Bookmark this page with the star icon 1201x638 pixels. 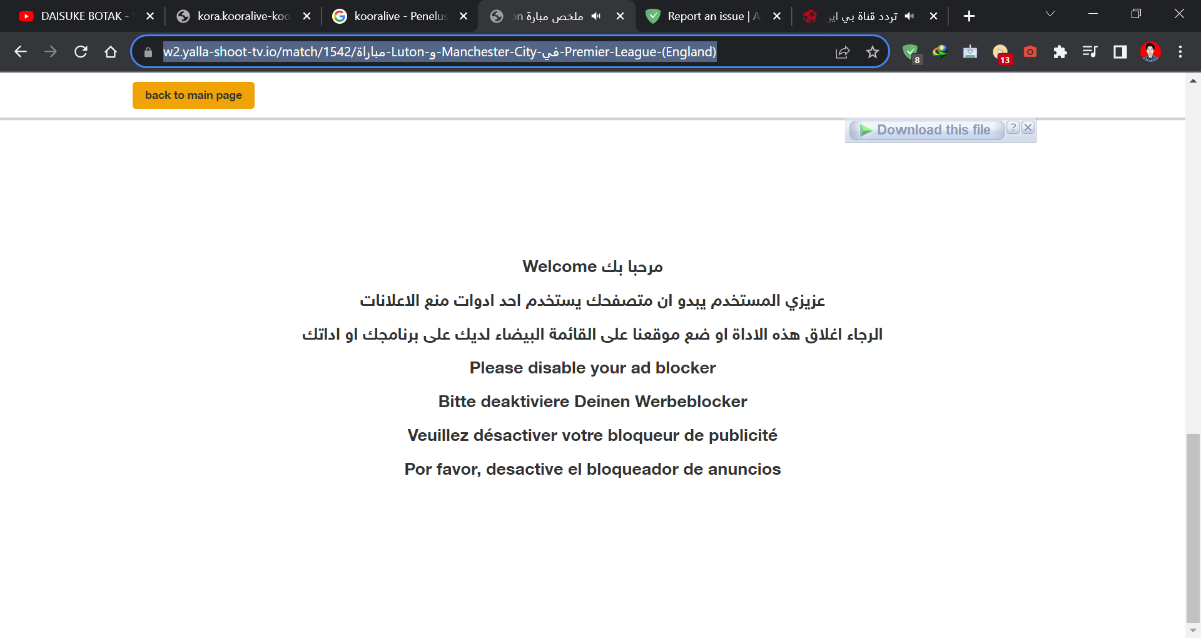[x=872, y=52]
